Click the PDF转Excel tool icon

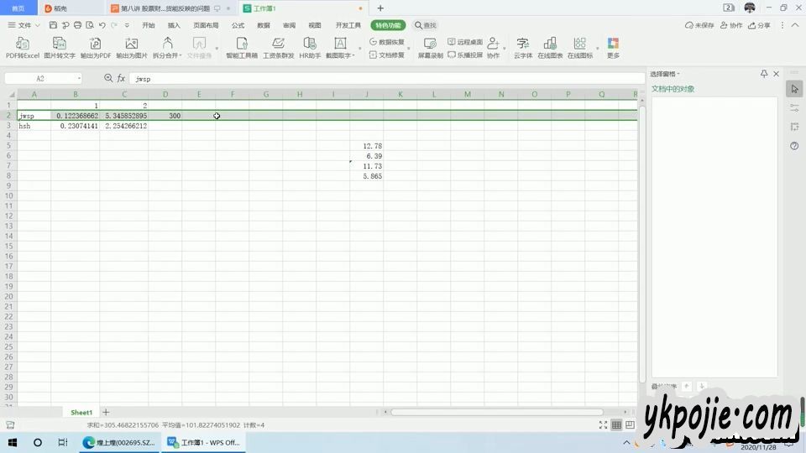(23, 47)
